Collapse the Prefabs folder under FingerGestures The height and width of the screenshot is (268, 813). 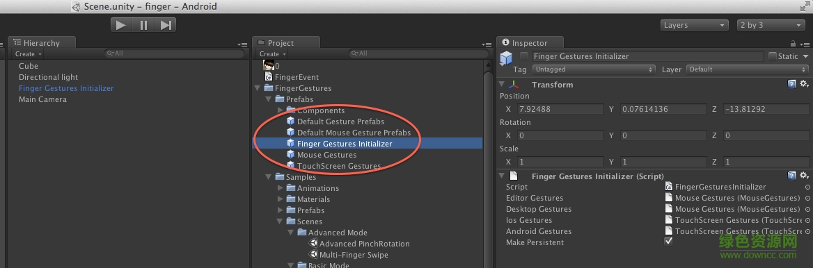tap(269, 99)
